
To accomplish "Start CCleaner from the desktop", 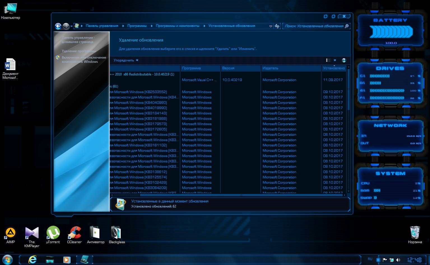I will (x=74, y=235).
